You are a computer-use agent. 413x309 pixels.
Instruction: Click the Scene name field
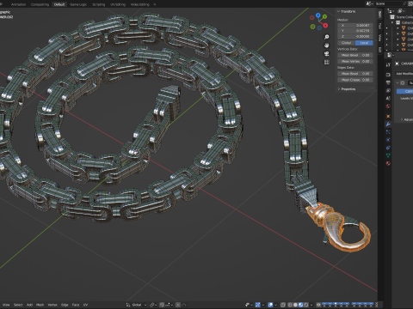(x=388, y=3)
